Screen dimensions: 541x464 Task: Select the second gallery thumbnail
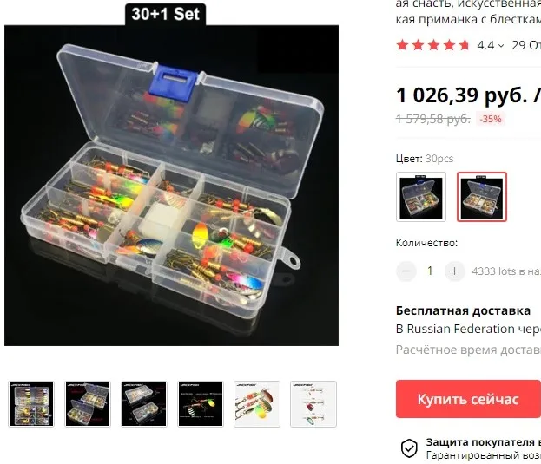click(x=88, y=404)
